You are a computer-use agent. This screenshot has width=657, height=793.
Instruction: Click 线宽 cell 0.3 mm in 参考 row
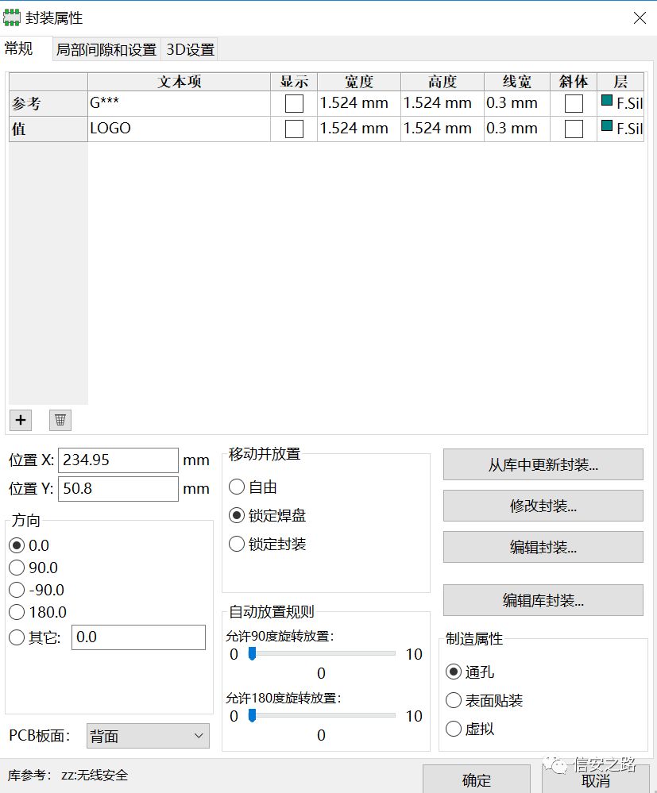(x=517, y=104)
